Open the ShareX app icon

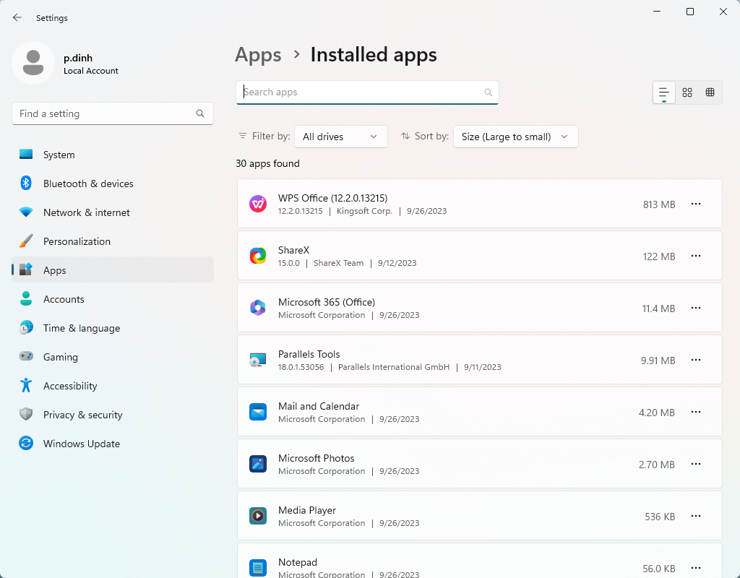258,256
